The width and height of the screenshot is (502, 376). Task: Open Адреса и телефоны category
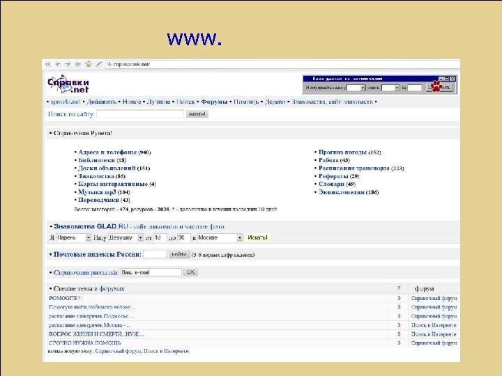tap(107, 152)
